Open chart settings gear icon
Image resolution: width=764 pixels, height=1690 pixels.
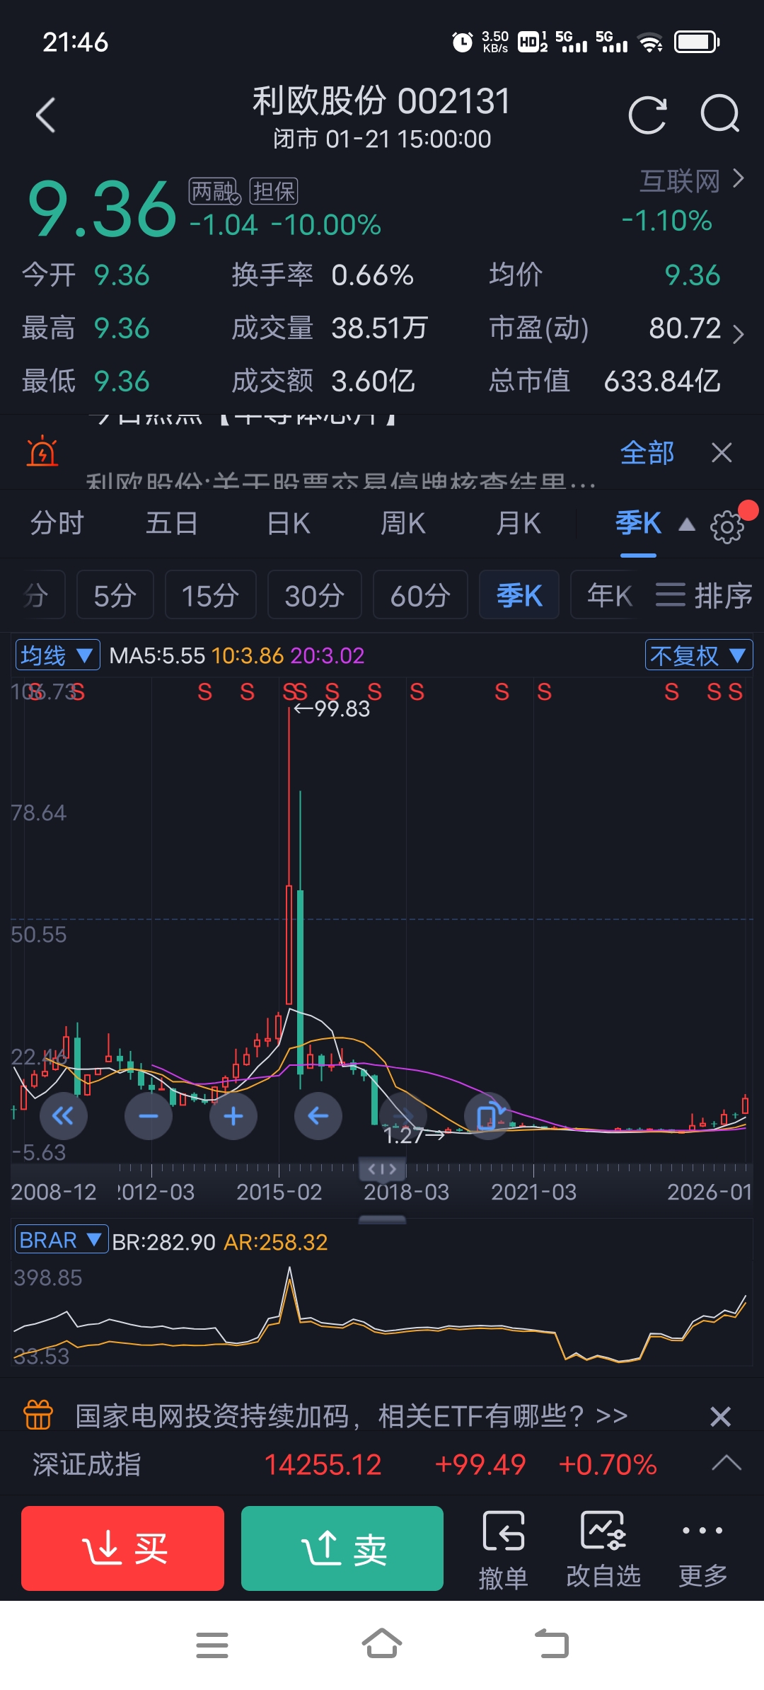point(727,527)
